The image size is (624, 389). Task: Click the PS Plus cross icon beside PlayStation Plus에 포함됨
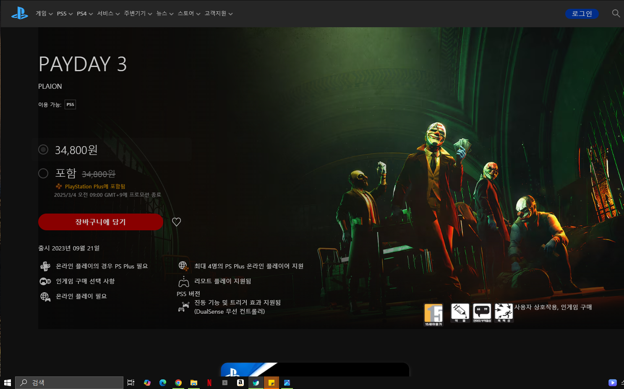click(x=59, y=186)
